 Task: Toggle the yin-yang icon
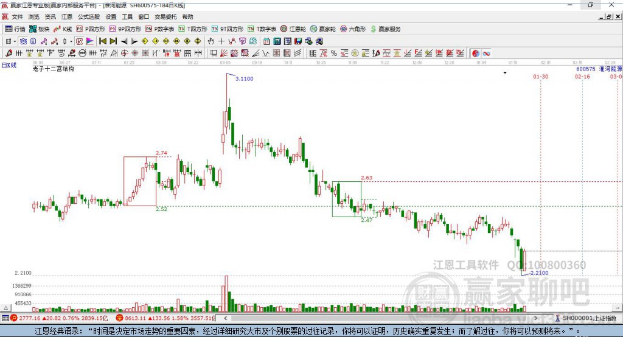[476, 54]
